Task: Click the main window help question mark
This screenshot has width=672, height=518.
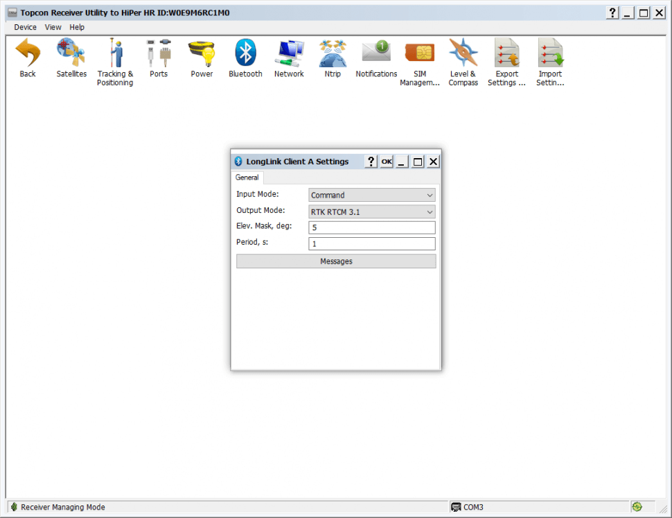Action: click(613, 13)
